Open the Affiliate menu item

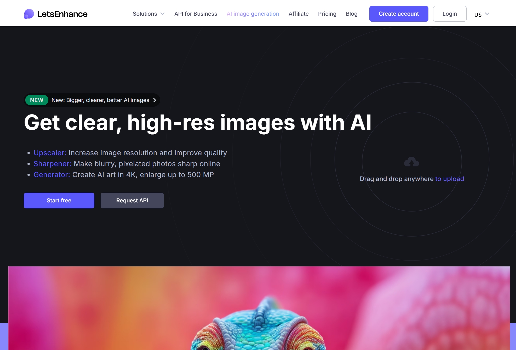pyautogui.click(x=299, y=14)
